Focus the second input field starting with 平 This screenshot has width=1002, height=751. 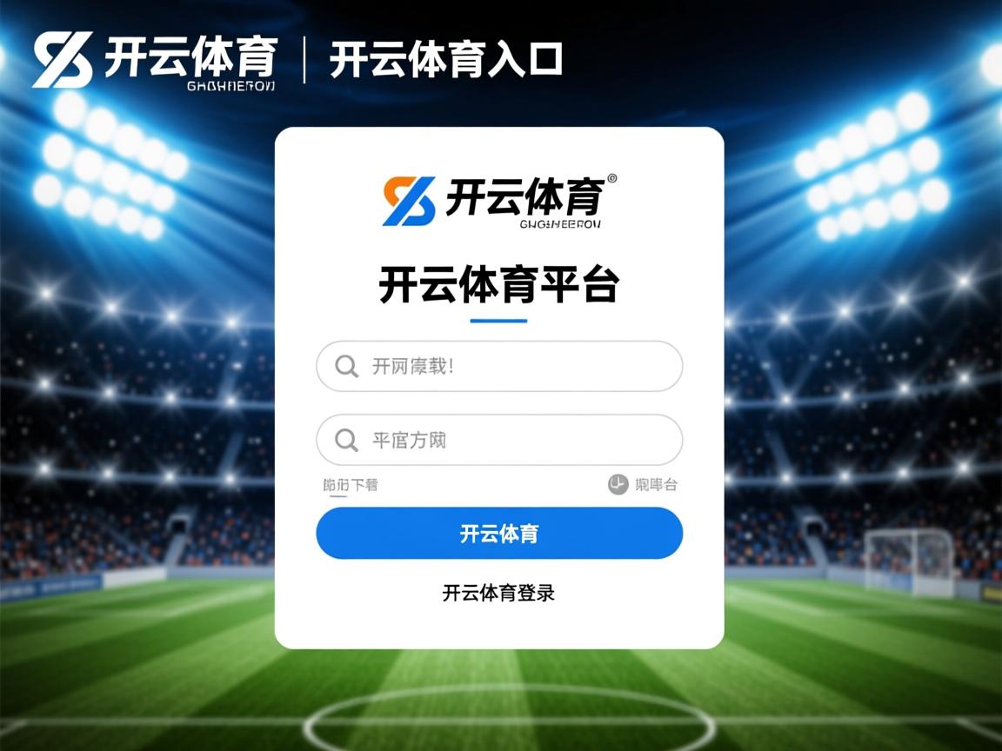(x=499, y=440)
